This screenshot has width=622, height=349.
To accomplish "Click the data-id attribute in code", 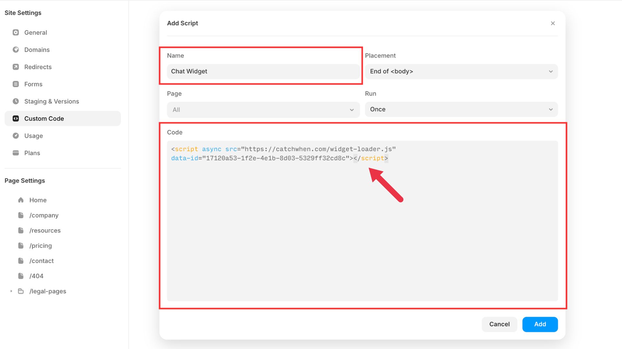I will click(185, 158).
